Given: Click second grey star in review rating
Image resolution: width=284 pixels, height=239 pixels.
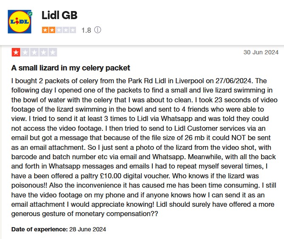Looking at the screenshot, I should (x=25, y=53).
